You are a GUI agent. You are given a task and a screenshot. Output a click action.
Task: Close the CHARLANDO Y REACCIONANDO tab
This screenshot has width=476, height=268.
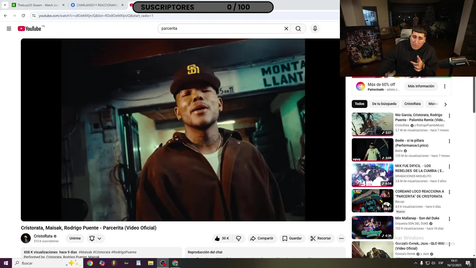[x=122, y=5]
